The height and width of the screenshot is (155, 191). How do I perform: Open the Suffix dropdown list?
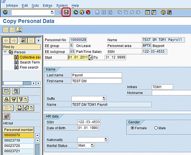pyautogui.click(x=104, y=98)
